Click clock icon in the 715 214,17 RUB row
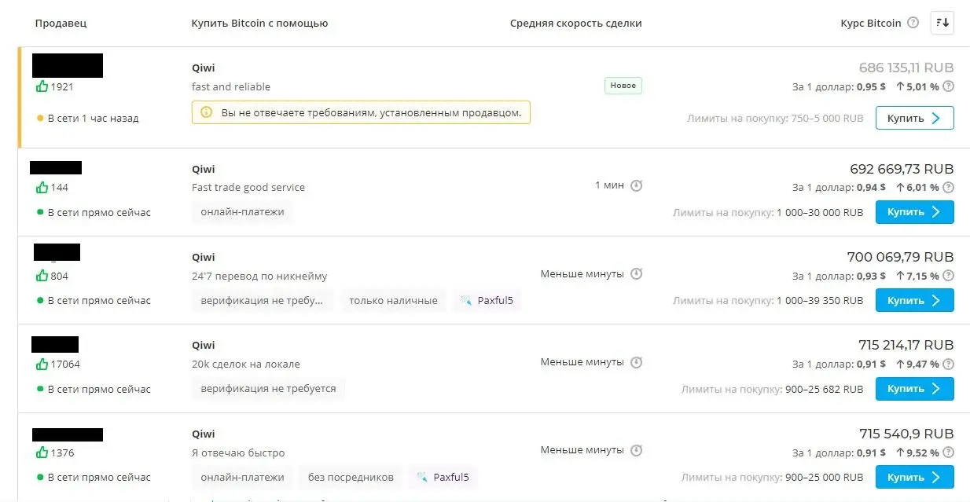The image size is (970, 502). (637, 362)
